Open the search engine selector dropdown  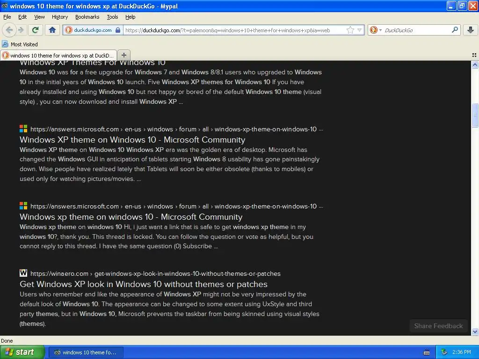coord(376,30)
